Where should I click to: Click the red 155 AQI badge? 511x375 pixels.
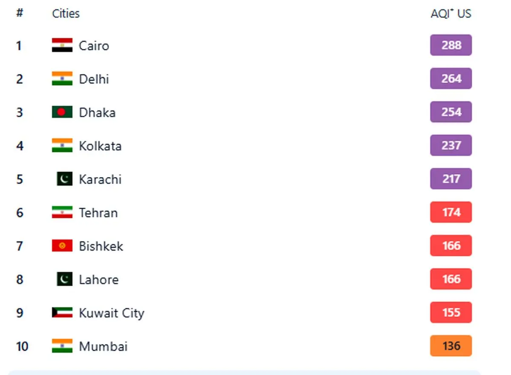point(451,313)
